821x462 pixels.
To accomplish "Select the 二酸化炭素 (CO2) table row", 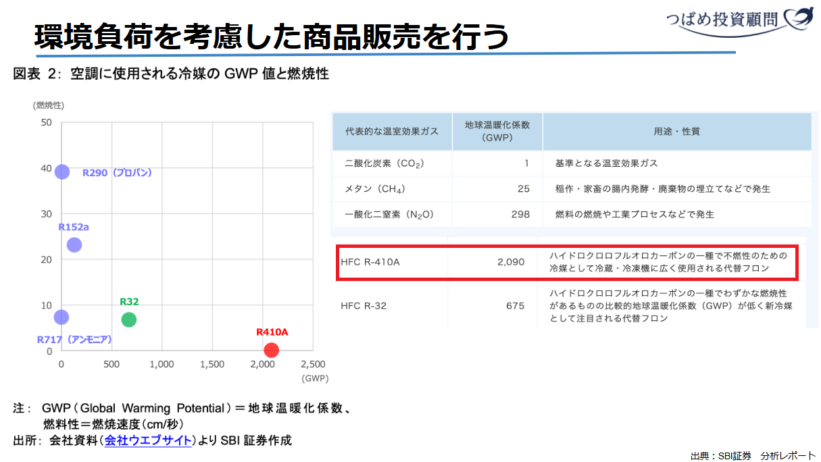I will [384, 163].
